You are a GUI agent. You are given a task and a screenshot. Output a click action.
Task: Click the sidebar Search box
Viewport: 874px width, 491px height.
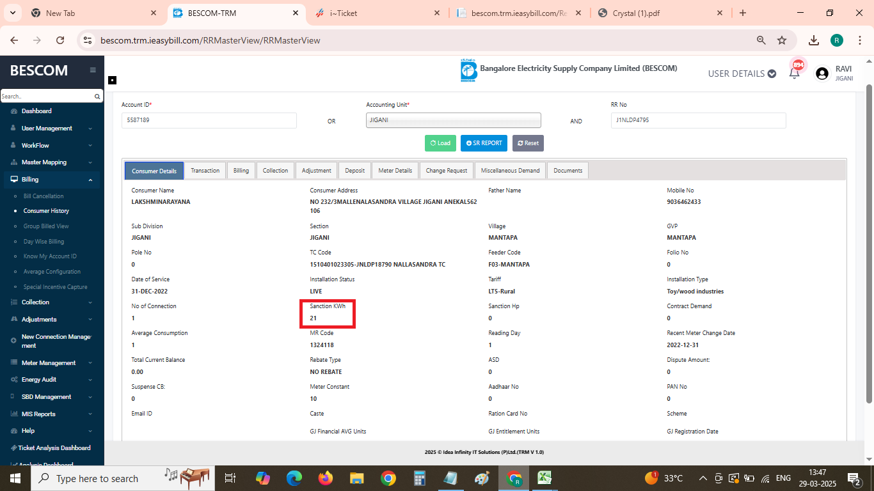coord(47,97)
